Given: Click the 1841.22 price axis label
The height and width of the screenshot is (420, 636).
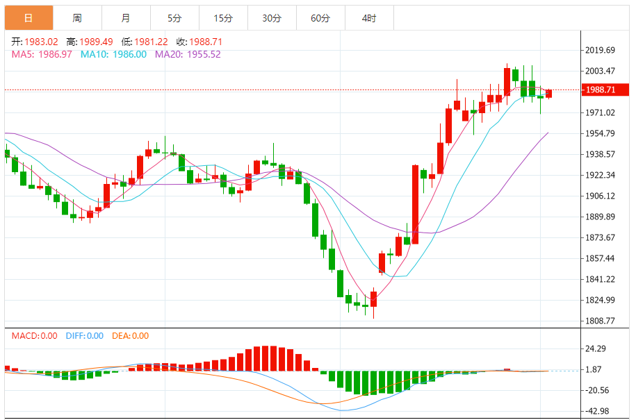Looking at the screenshot, I should click(x=600, y=279).
